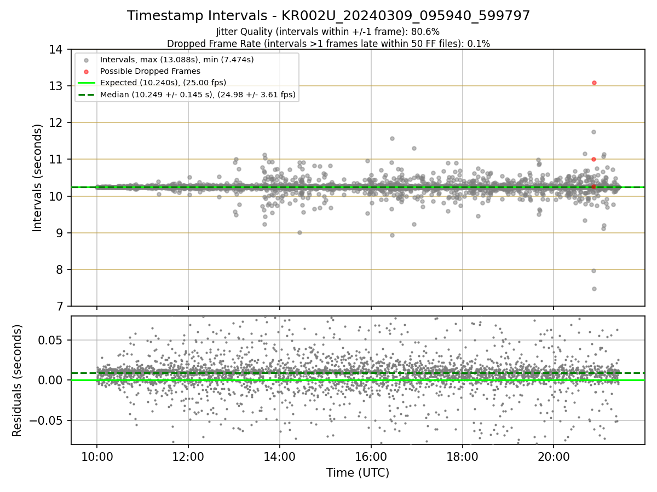Click the legend entry 'Intervals, max (13.088s), min (7.474s)'
The image size is (657, 492).
point(176,59)
